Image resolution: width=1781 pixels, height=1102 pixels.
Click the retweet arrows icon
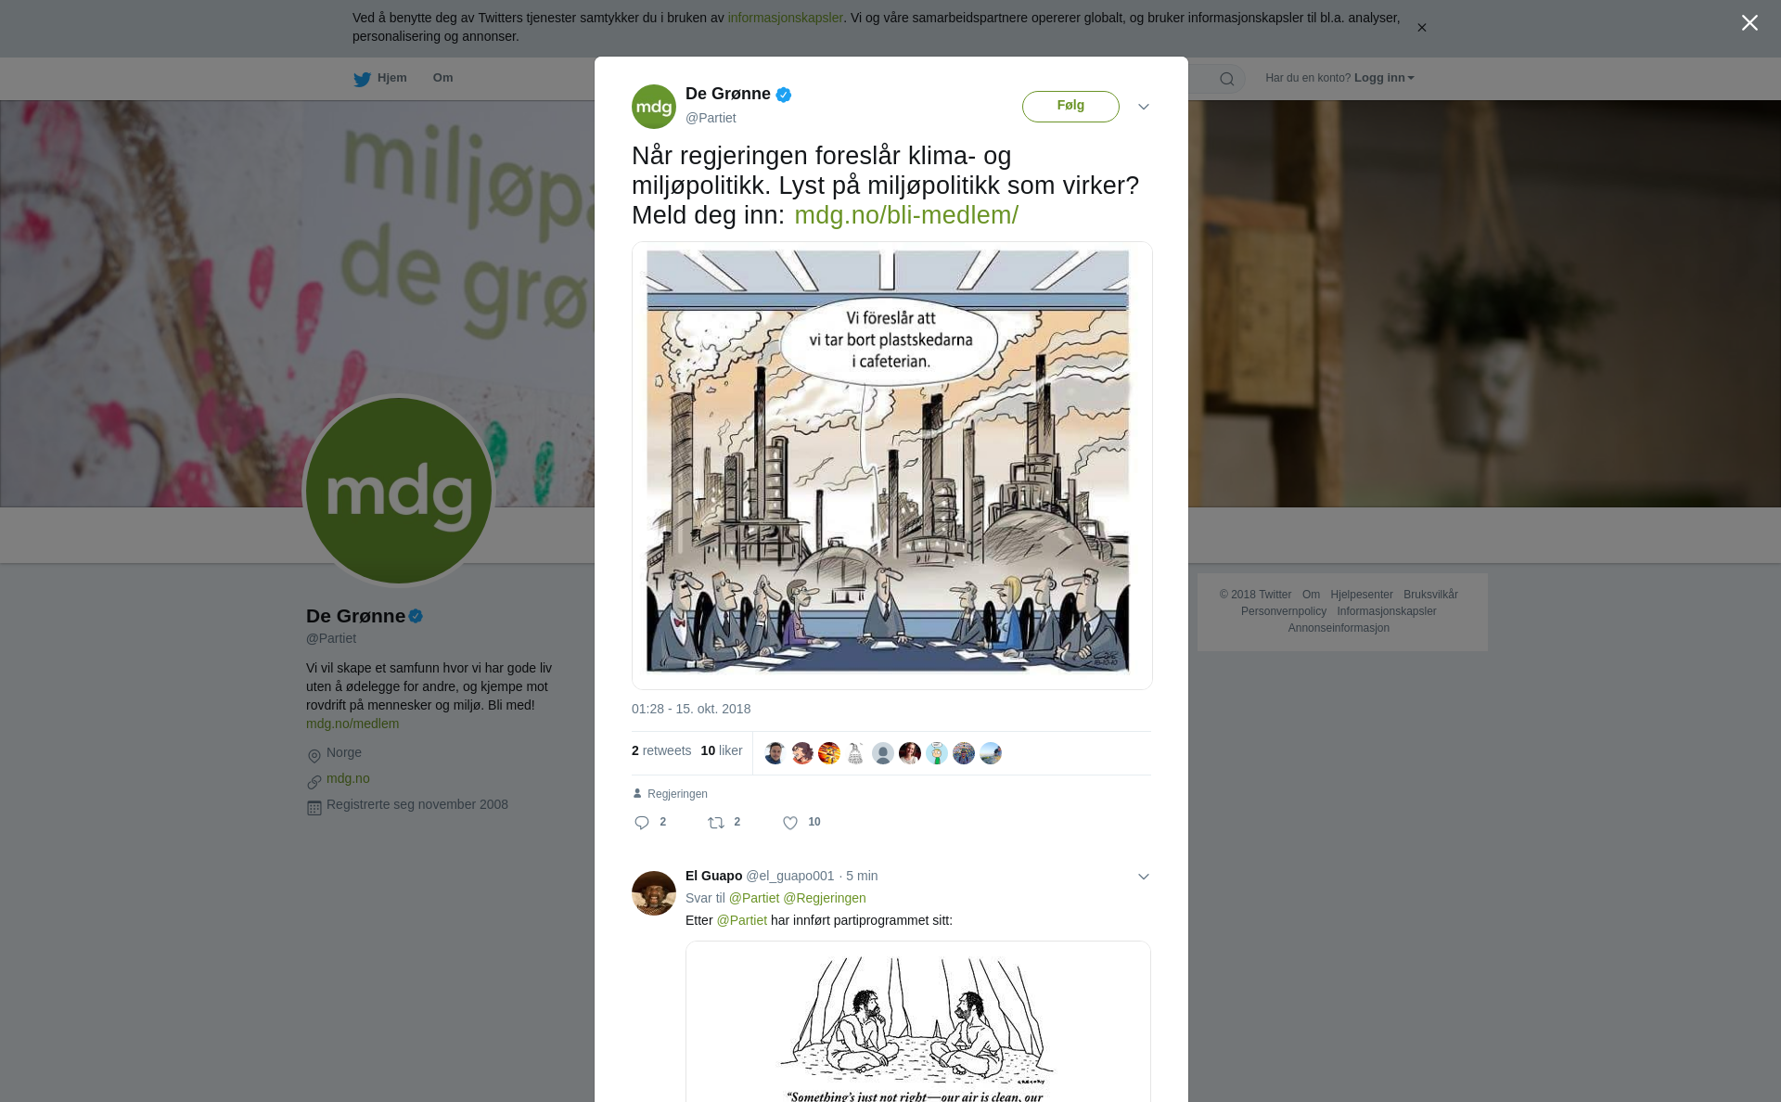point(716,823)
